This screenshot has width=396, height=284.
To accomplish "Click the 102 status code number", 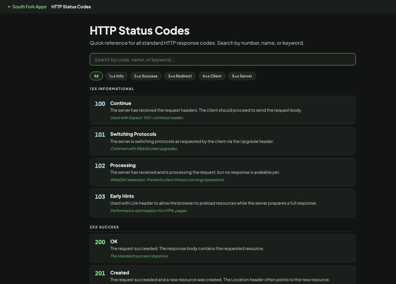I will click(x=100, y=166).
